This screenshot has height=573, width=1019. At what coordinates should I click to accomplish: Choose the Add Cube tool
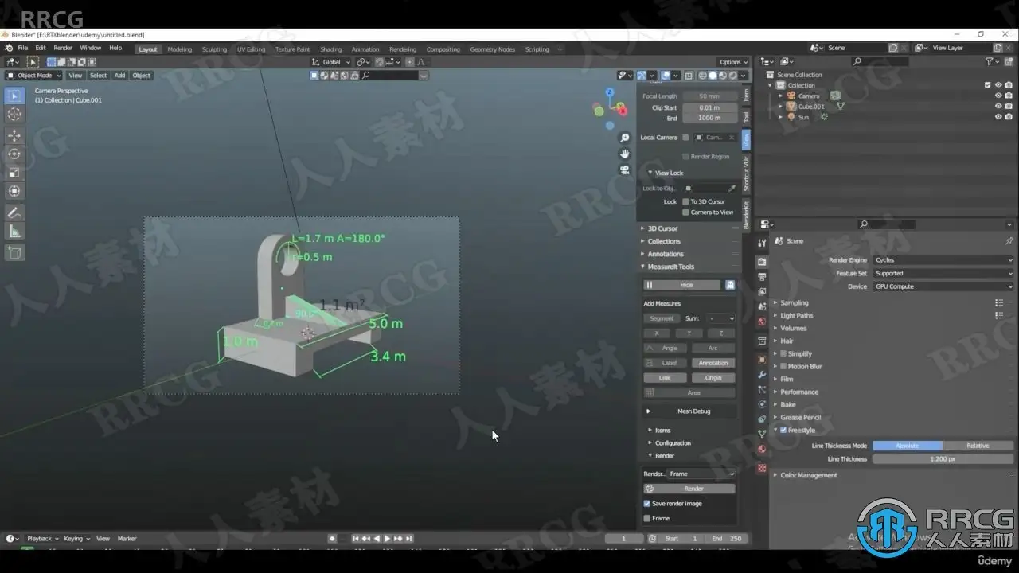click(x=14, y=252)
